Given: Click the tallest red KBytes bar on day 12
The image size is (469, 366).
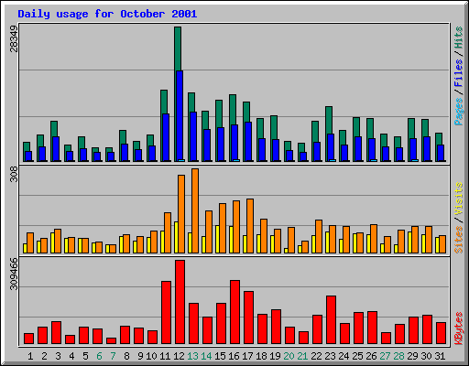Looking at the screenshot, I should (x=180, y=302).
